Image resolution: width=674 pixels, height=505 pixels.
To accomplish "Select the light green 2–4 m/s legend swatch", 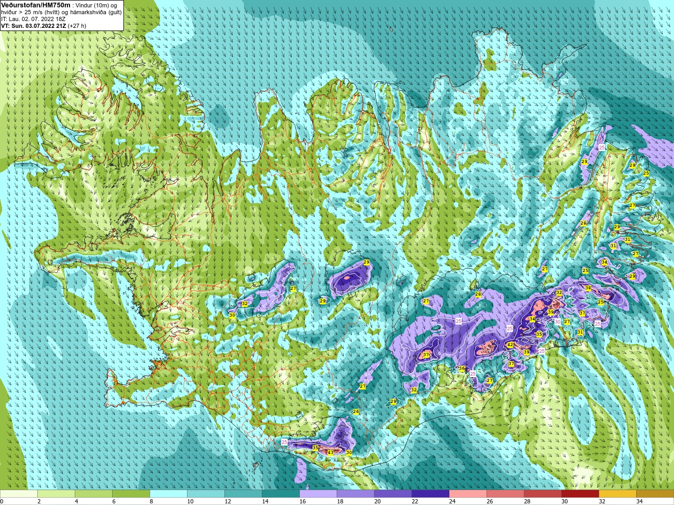I will 56,494.
